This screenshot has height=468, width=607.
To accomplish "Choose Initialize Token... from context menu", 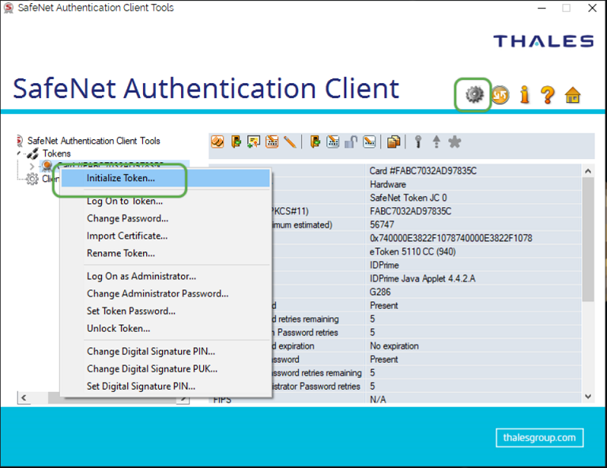I will click(x=165, y=178).
